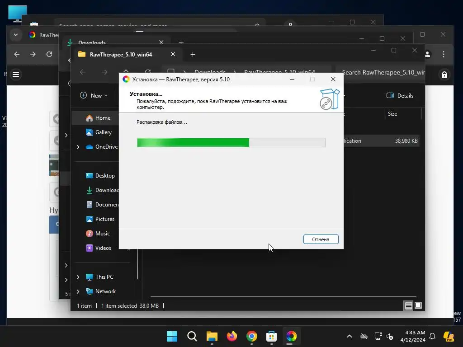Add a new Explorer tab

(x=193, y=55)
